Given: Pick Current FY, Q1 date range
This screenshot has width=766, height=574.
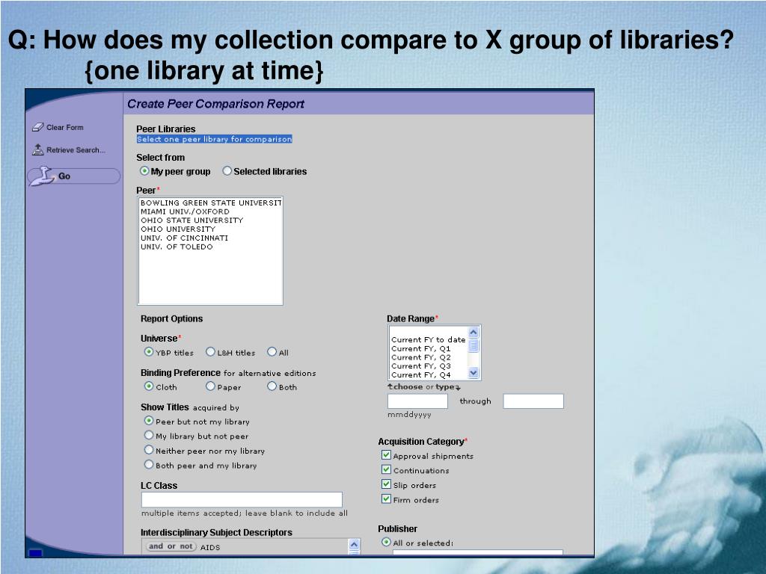Looking at the screenshot, I should pos(429,348).
